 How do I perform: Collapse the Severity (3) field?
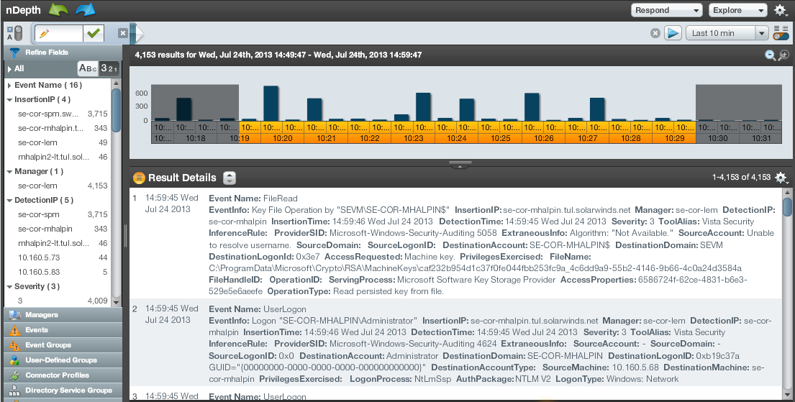[x=9, y=286]
